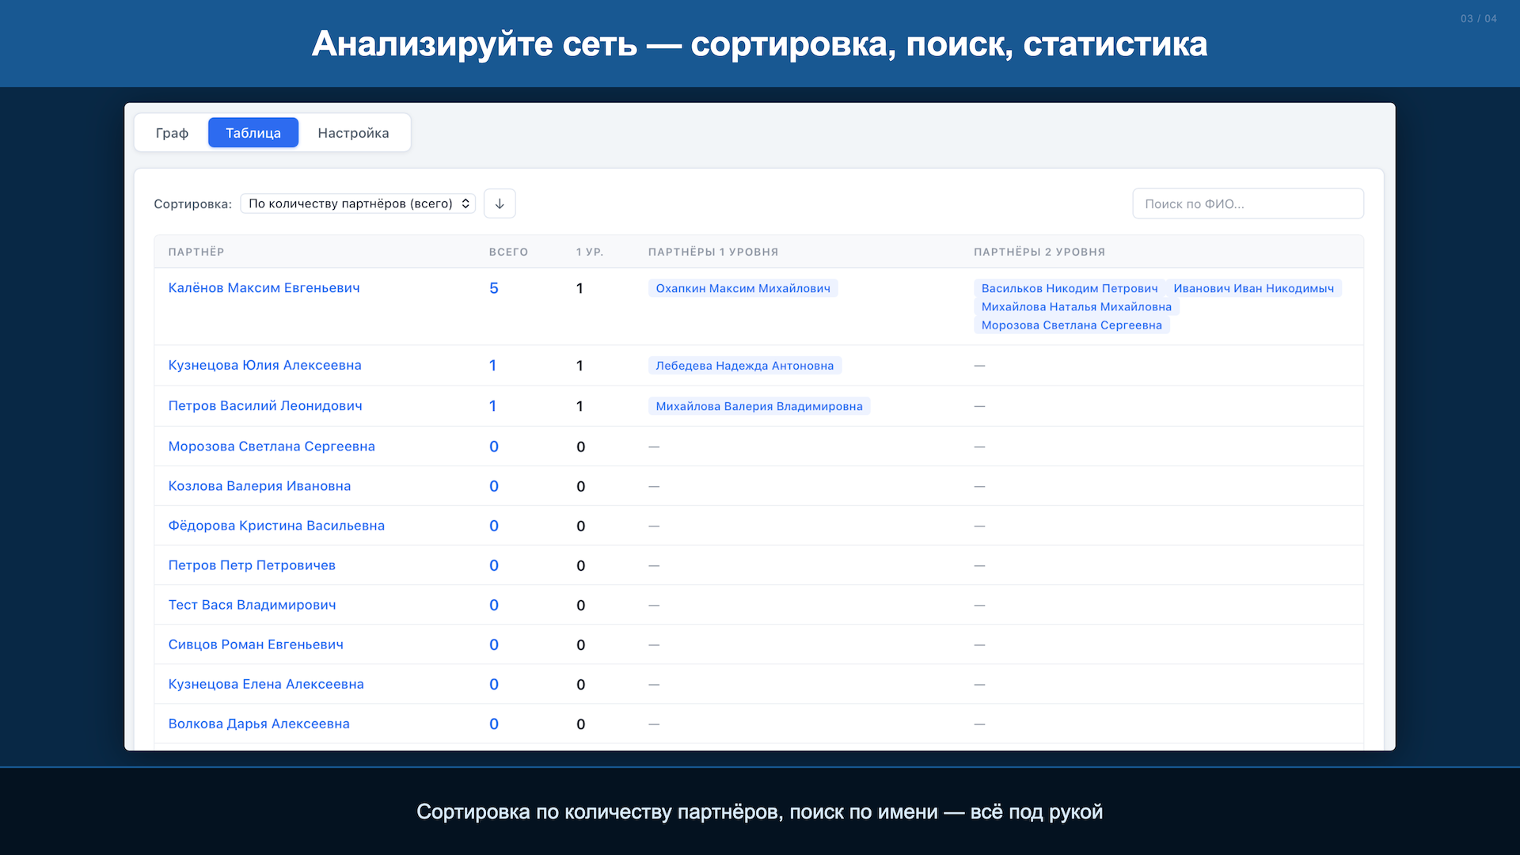The image size is (1520, 855).
Task: Click the Михайлова Валерия Владимировна tag
Action: (758, 406)
